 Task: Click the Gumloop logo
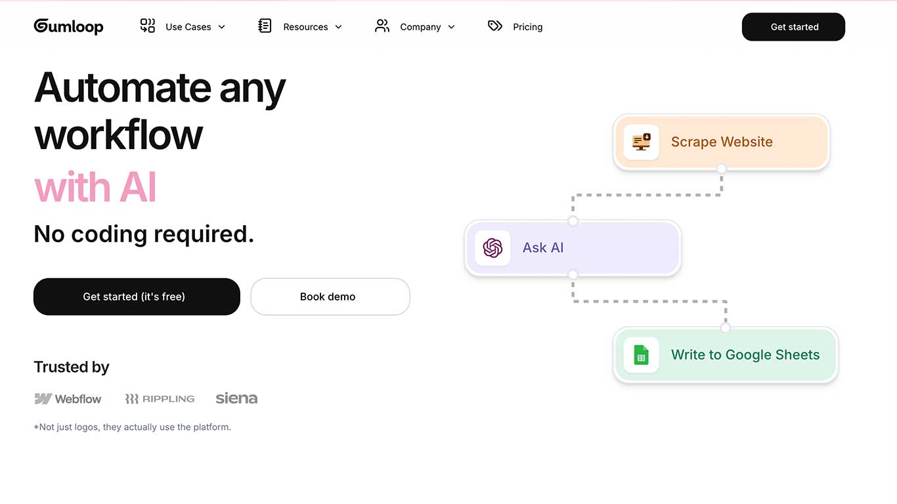[x=68, y=26]
